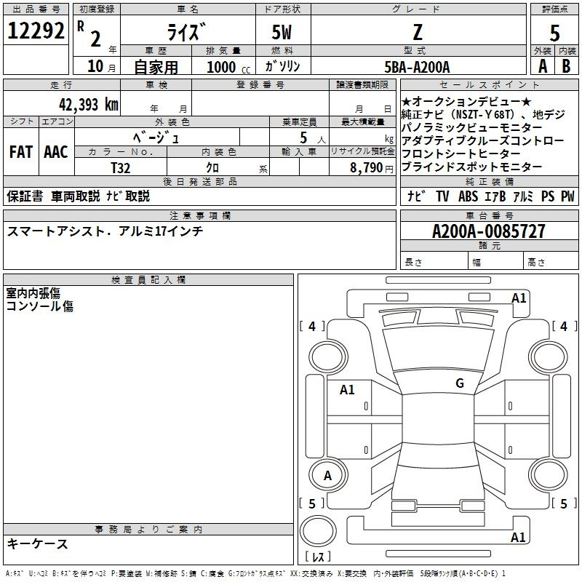Click the セールスポイント header
Image resolution: width=582 pixels, height=582 pixels.
[489, 84]
